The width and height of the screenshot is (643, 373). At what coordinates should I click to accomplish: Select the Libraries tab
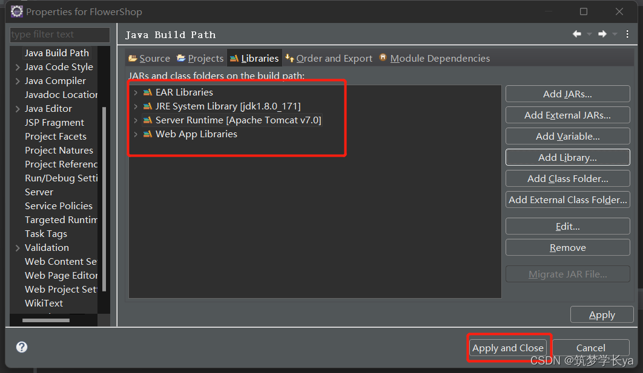click(254, 59)
